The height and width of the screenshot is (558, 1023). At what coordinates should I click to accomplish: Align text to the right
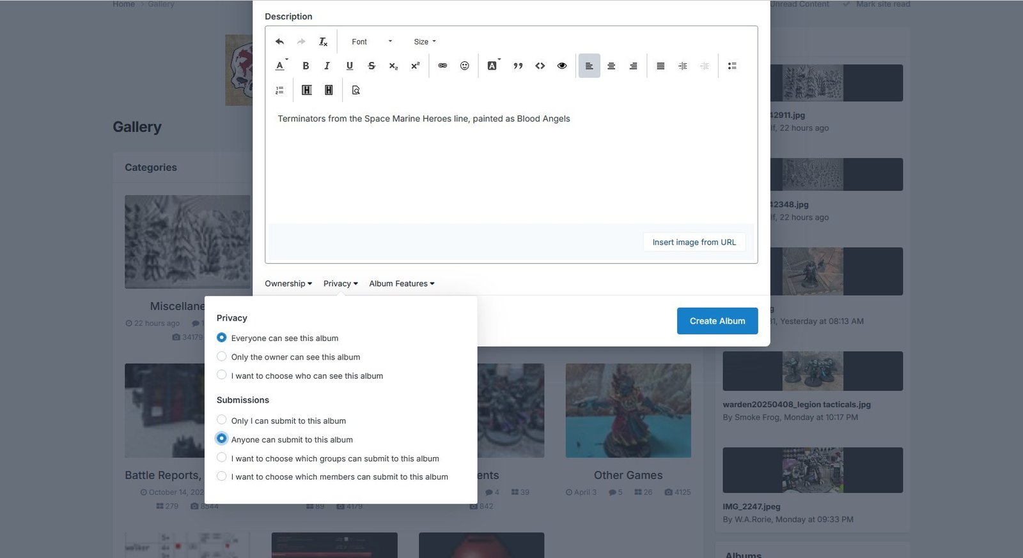(x=633, y=66)
